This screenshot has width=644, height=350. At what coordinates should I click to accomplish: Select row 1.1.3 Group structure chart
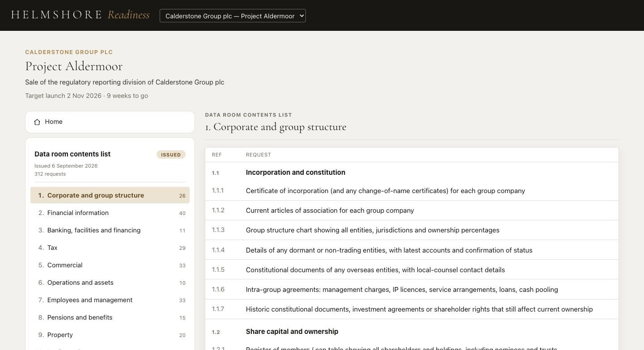412,230
